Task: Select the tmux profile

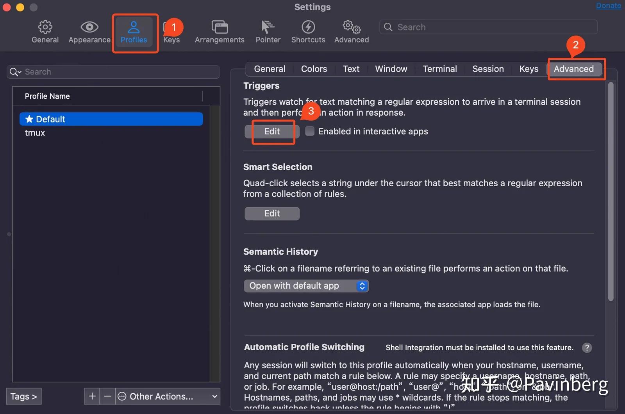Action: (34, 132)
